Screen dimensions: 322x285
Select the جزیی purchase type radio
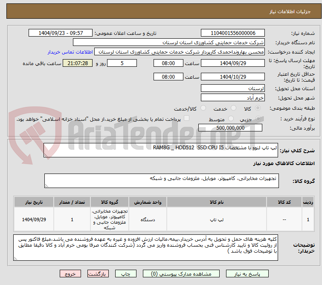(258, 118)
